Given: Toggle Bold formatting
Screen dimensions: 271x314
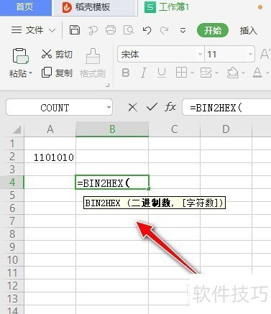Looking at the screenshot, I should click(x=126, y=73).
